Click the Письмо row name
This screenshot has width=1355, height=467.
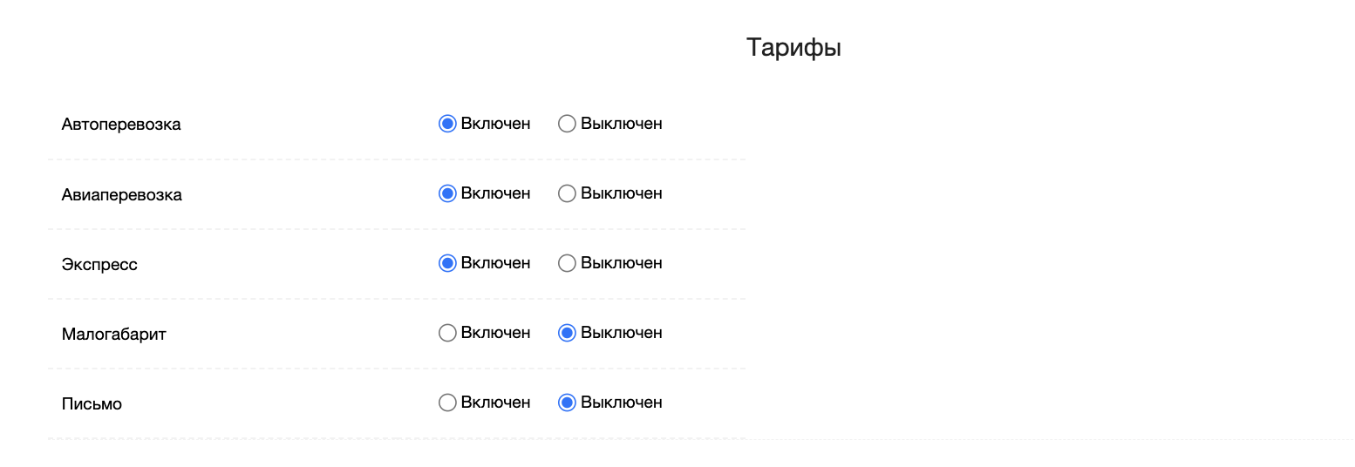92,403
